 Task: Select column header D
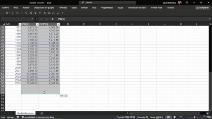pyautogui.click(x=68, y=24)
